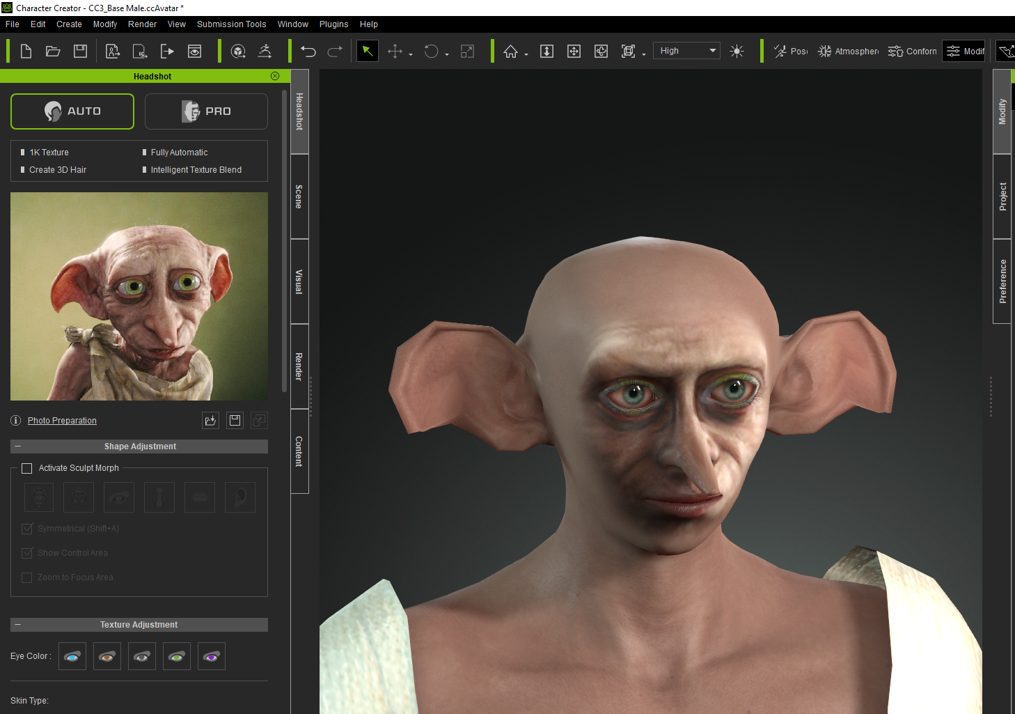Open the camera frame dropdown arrow
Screen dimensions: 1015x714
point(644,54)
